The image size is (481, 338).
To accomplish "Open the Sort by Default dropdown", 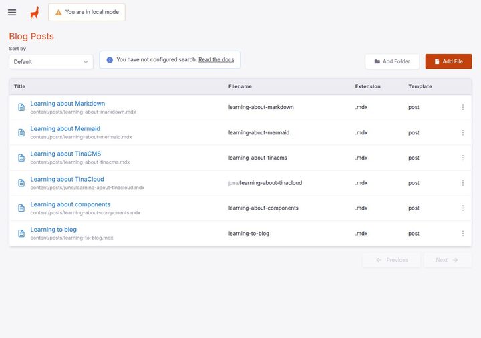I will coord(51,62).
